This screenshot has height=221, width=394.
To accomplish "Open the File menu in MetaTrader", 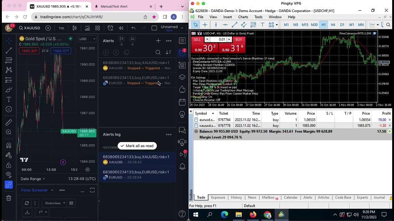I will [x=201, y=17].
